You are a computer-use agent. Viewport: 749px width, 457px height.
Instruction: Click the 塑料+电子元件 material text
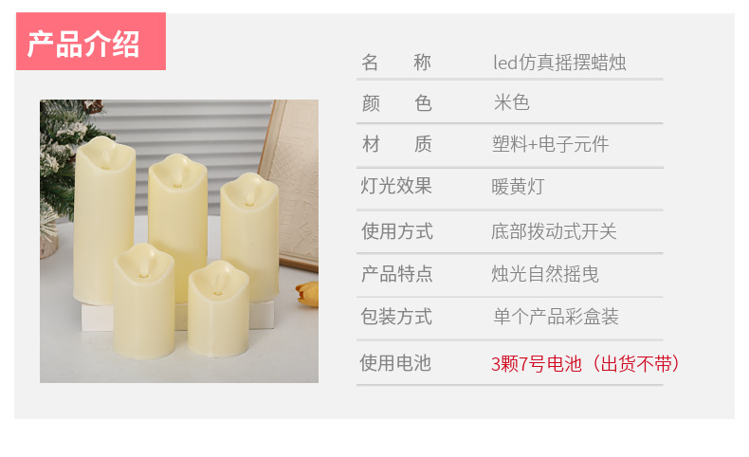pos(550,144)
